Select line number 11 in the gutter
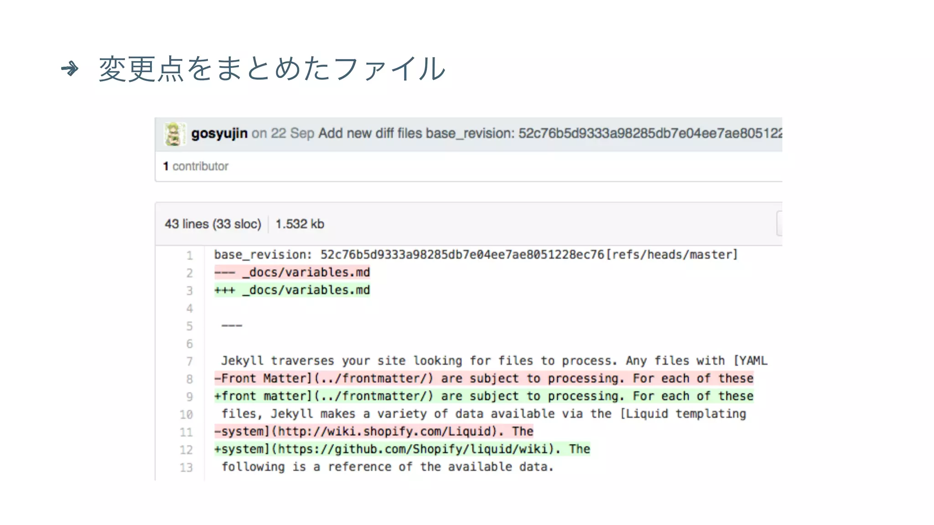Screen dimensions: 934x525 [187, 432]
